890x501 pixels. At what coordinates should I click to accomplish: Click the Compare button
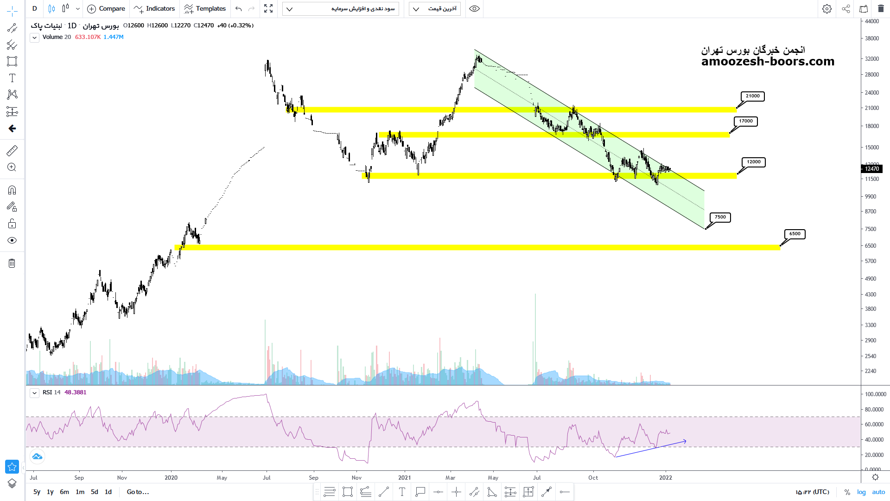106,9
